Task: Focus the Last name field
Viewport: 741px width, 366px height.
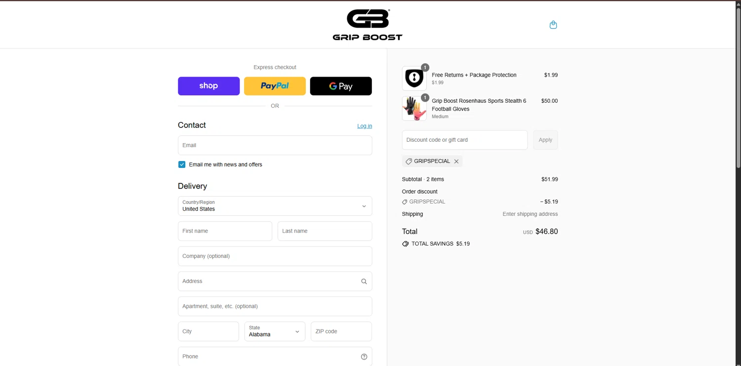Action: pyautogui.click(x=325, y=231)
